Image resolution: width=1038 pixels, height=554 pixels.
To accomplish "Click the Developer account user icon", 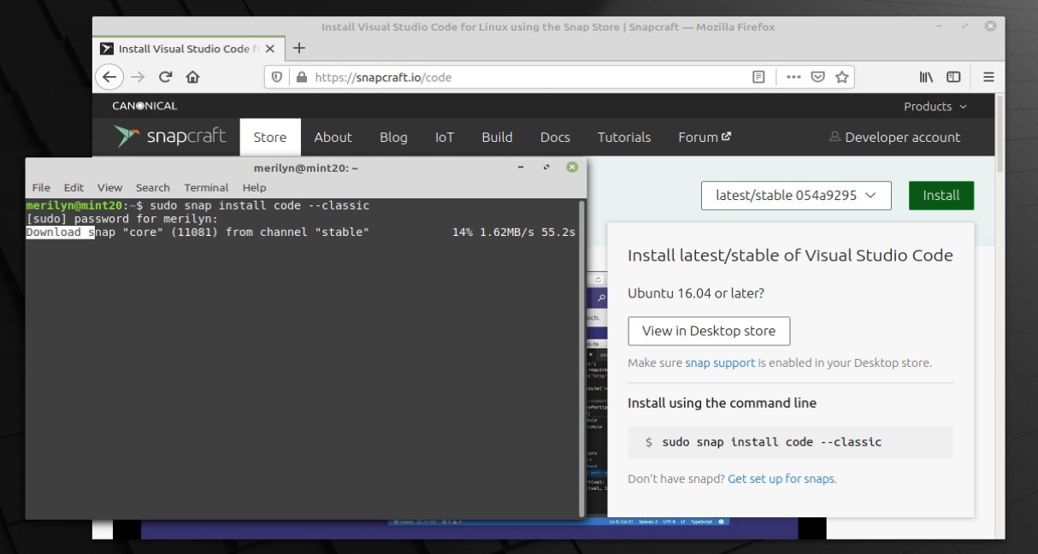I will click(x=835, y=137).
